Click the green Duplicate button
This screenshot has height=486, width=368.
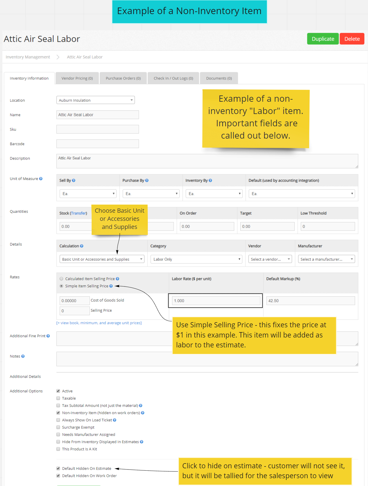click(x=323, y=39)
